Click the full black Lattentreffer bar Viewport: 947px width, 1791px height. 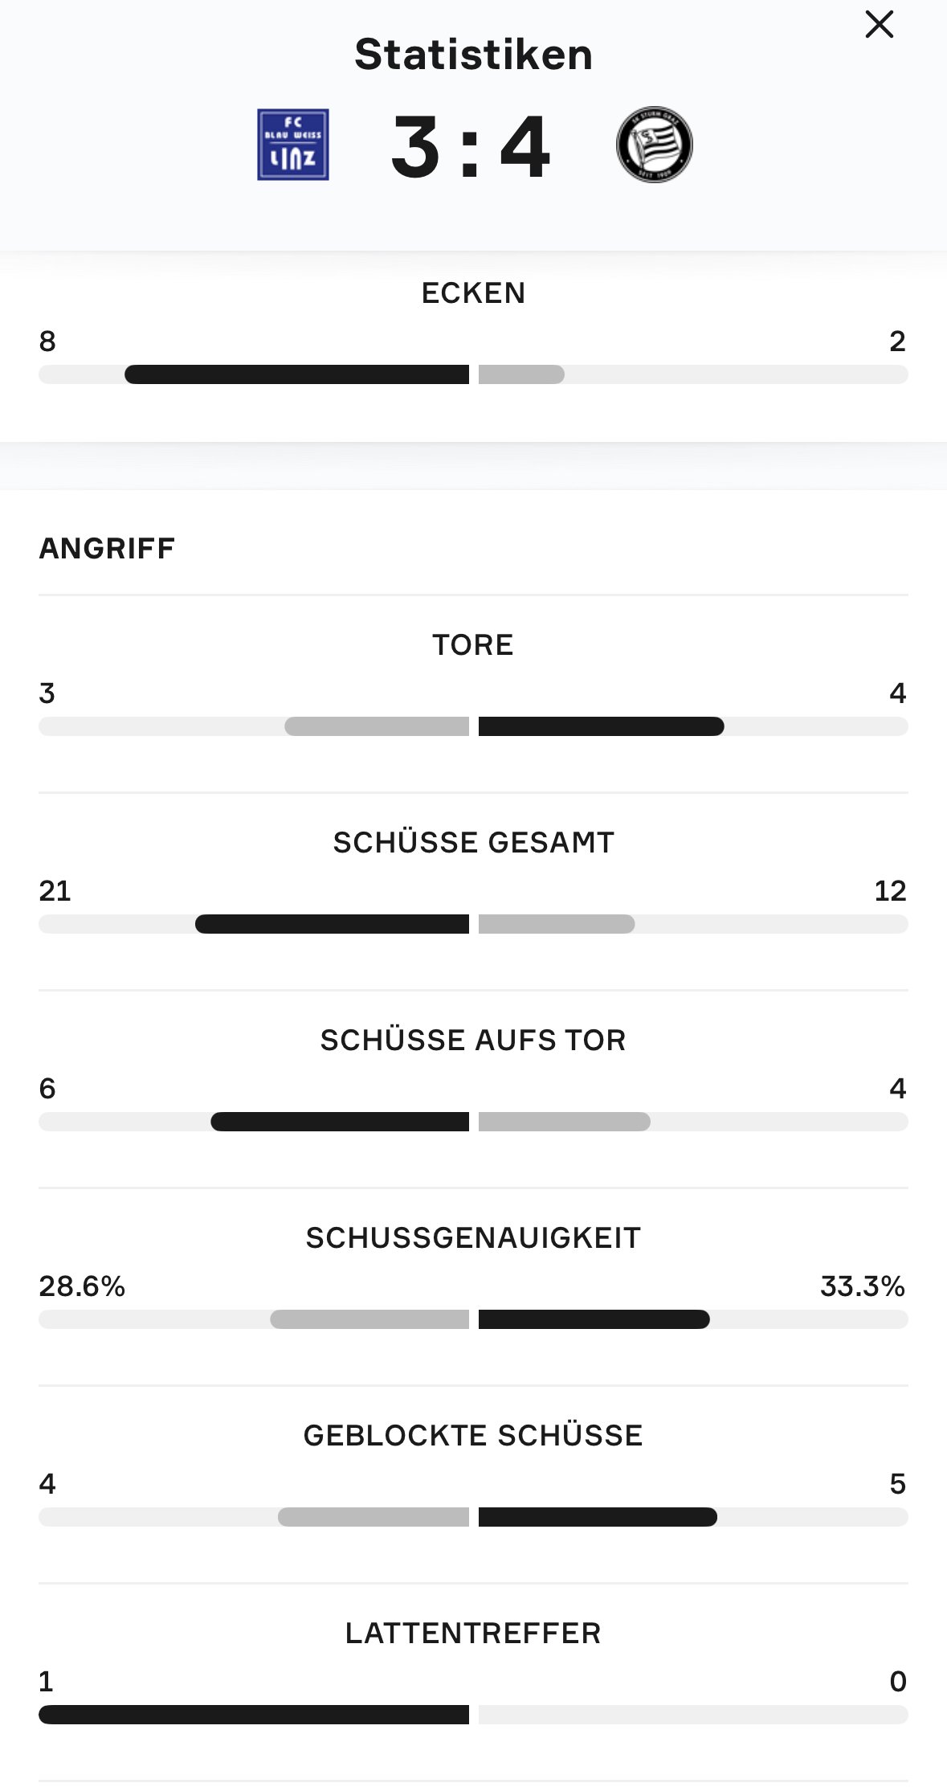point(254,1715)
